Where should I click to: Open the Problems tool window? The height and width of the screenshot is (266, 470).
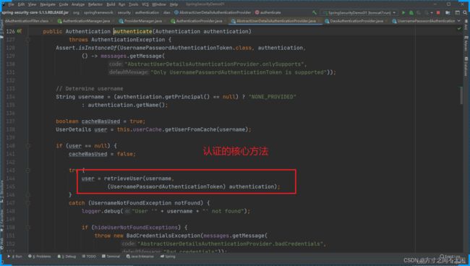[40, 257]
